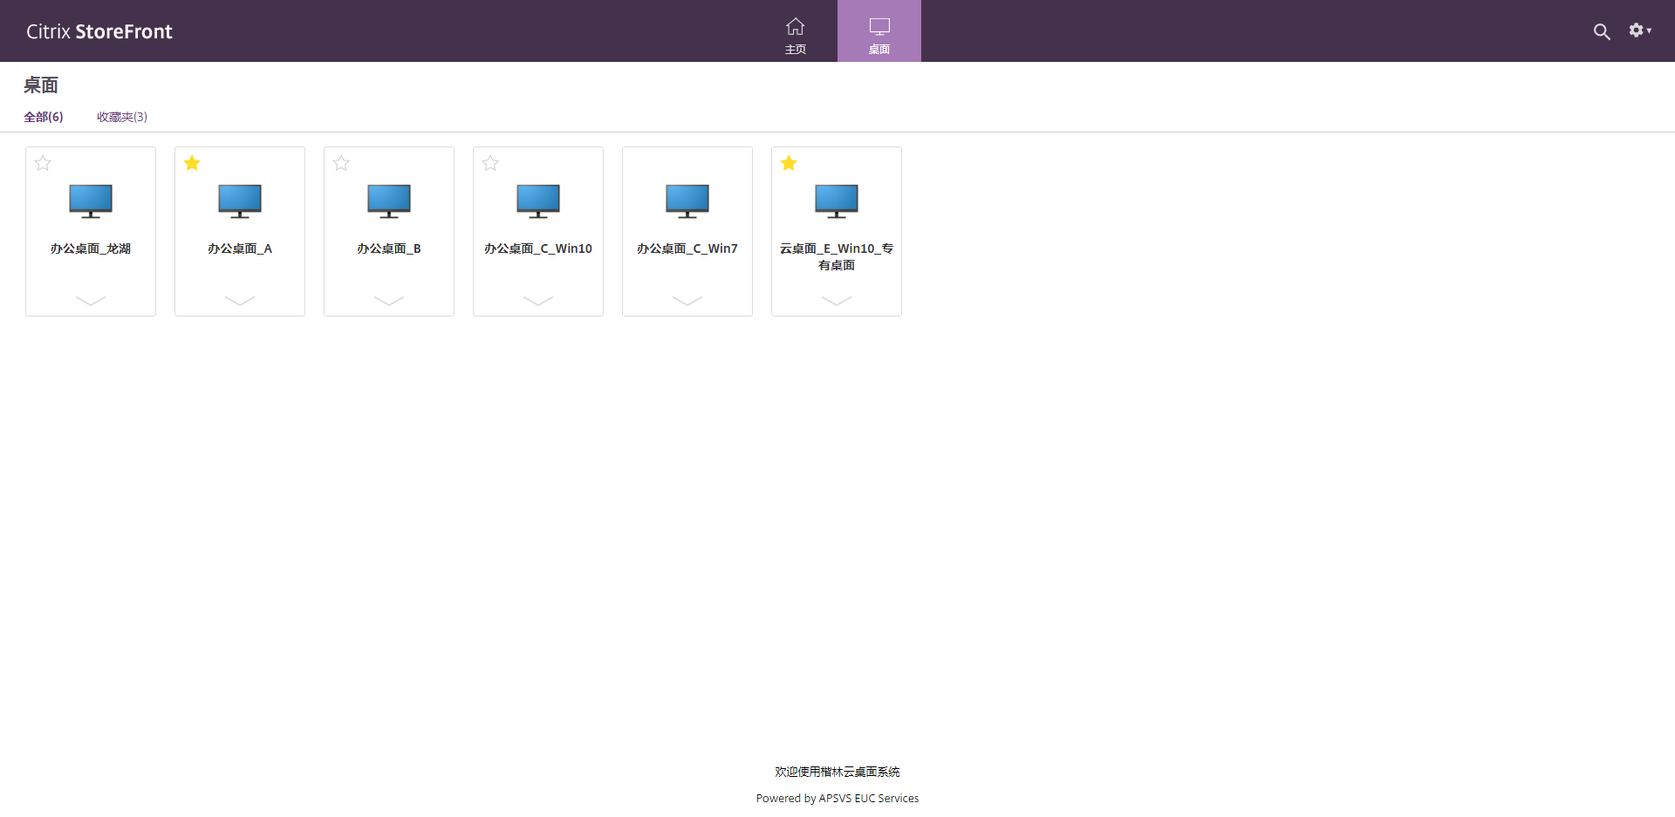Click the Citrix StoreFront logo text
The height and width of the screenshot is (817, 1675).
(99, 31)
